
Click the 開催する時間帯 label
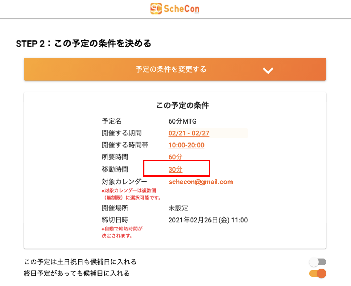125,145
